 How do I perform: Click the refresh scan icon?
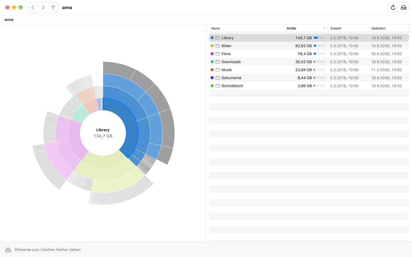[393, 7]
